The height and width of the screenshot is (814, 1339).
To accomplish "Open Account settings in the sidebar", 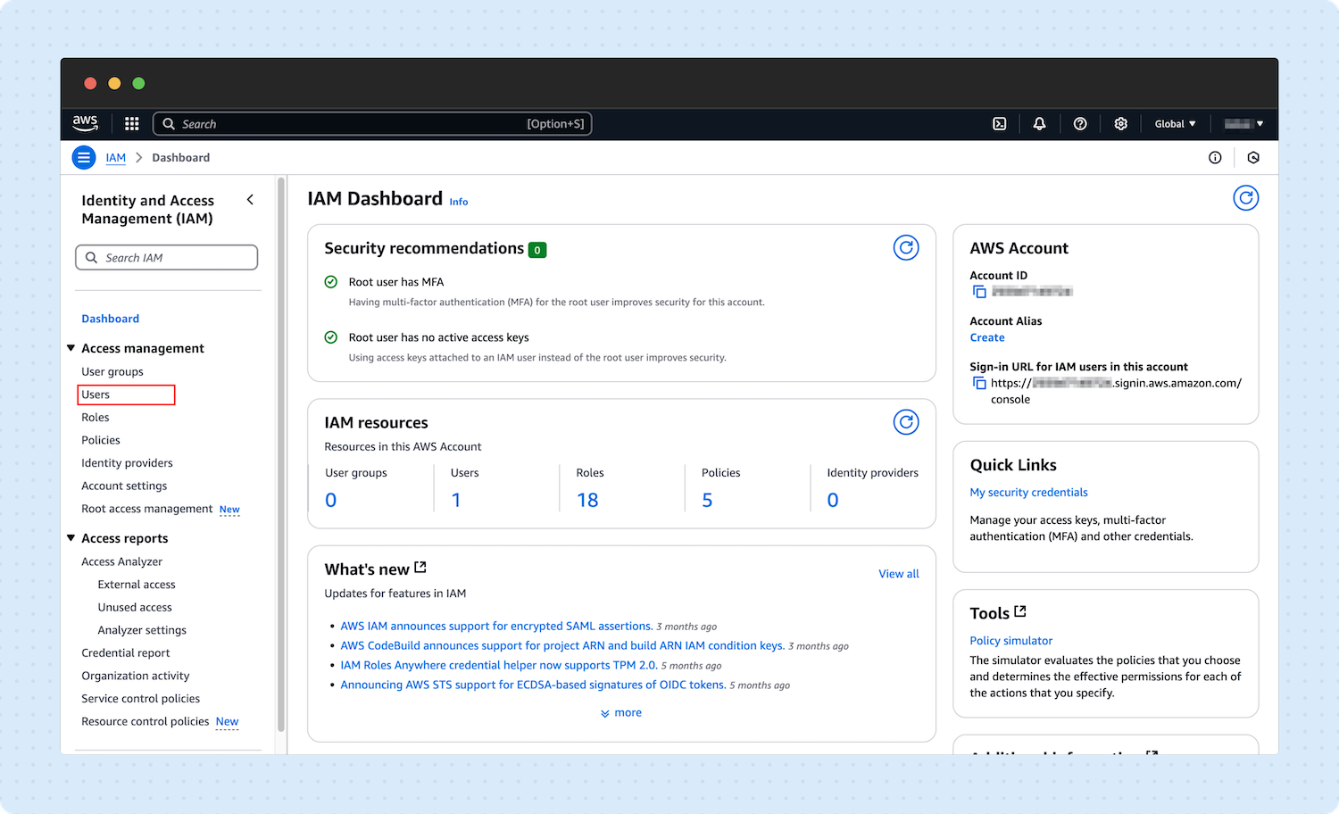I will coord(124,486).
